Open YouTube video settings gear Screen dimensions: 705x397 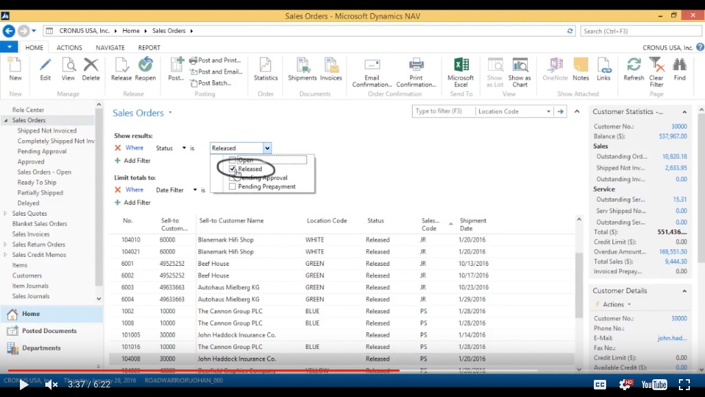[625, 385]
